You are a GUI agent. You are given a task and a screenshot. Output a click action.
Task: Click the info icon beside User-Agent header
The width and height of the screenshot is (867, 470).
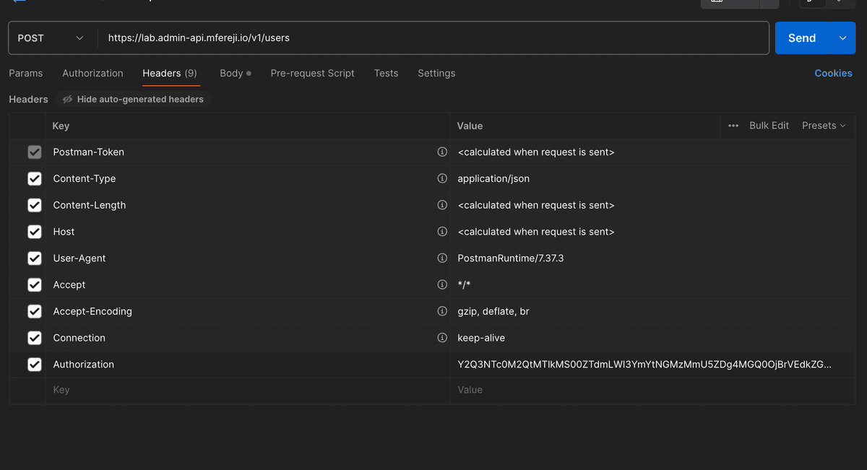point(442,258)
